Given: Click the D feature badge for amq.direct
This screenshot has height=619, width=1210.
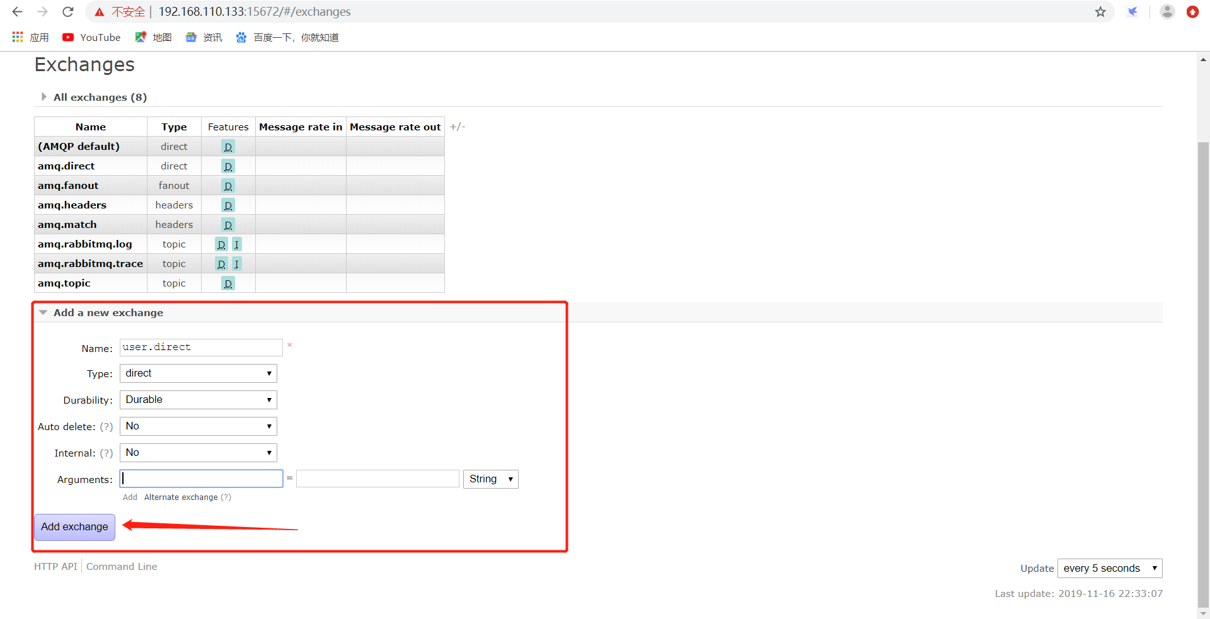Looking at the screenshot, I should pos(228,166).
